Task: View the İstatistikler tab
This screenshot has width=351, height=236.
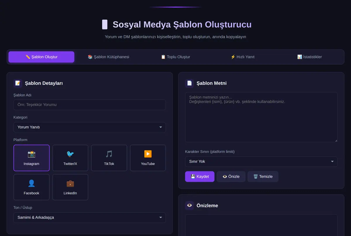Action: coord(309,57)
